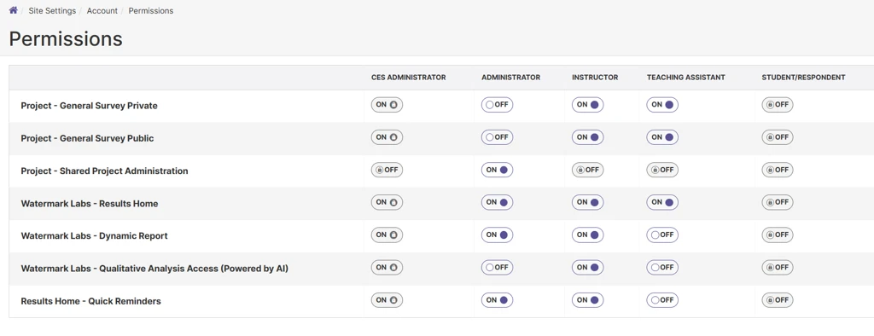The width and height of the screenshot is (874, 336).
Task: Go to Site Settings breadcrumb
Action: (52, 10)
